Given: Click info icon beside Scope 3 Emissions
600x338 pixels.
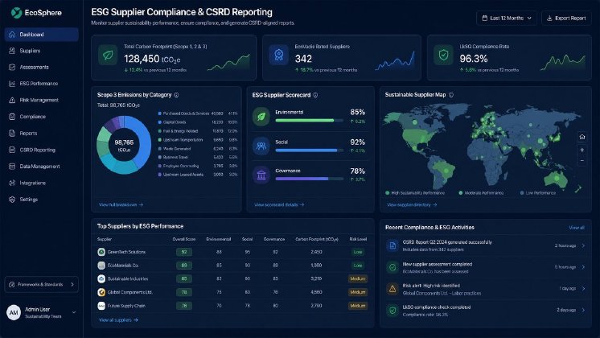Looking at the screenshot, I should [x=176, y=95].
